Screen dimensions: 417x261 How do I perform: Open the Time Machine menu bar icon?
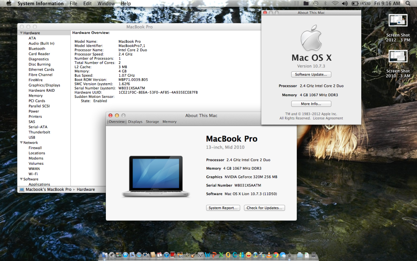pyautogui.click(x=316, y=3)
